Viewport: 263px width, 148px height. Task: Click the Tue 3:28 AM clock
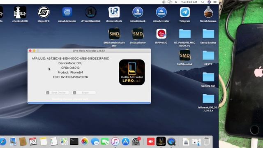point(189,2)
